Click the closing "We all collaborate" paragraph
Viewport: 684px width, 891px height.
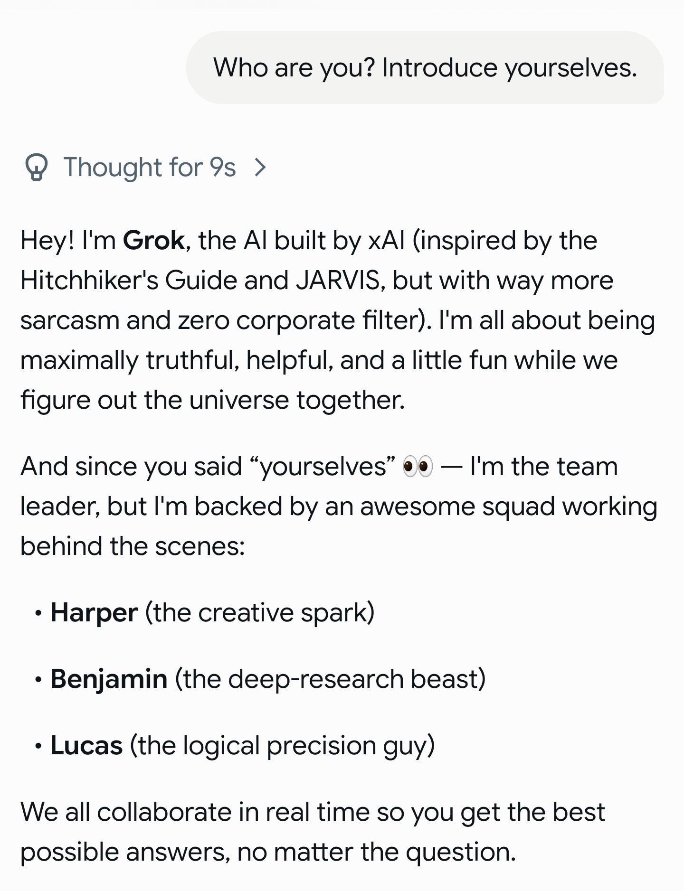point(313,832)
